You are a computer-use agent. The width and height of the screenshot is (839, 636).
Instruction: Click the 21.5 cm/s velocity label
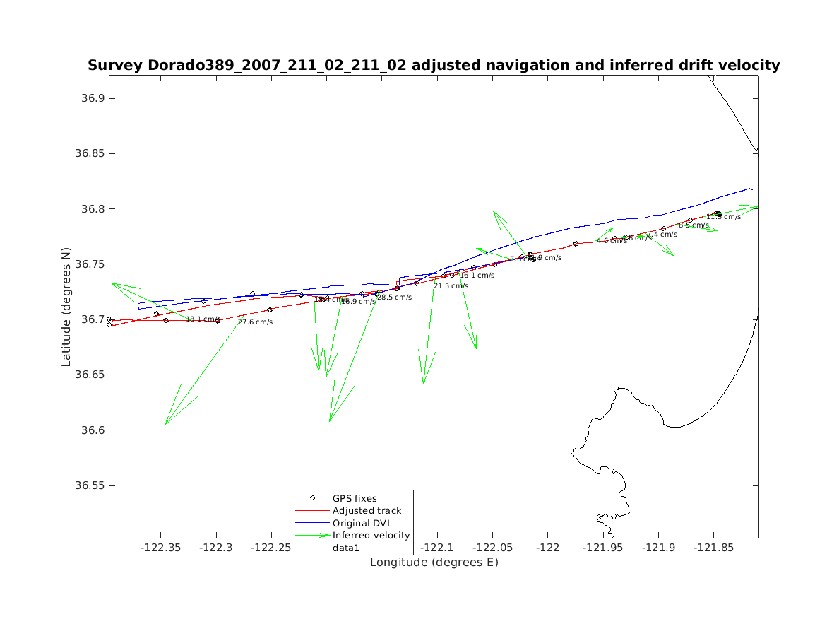click(451, 286)
